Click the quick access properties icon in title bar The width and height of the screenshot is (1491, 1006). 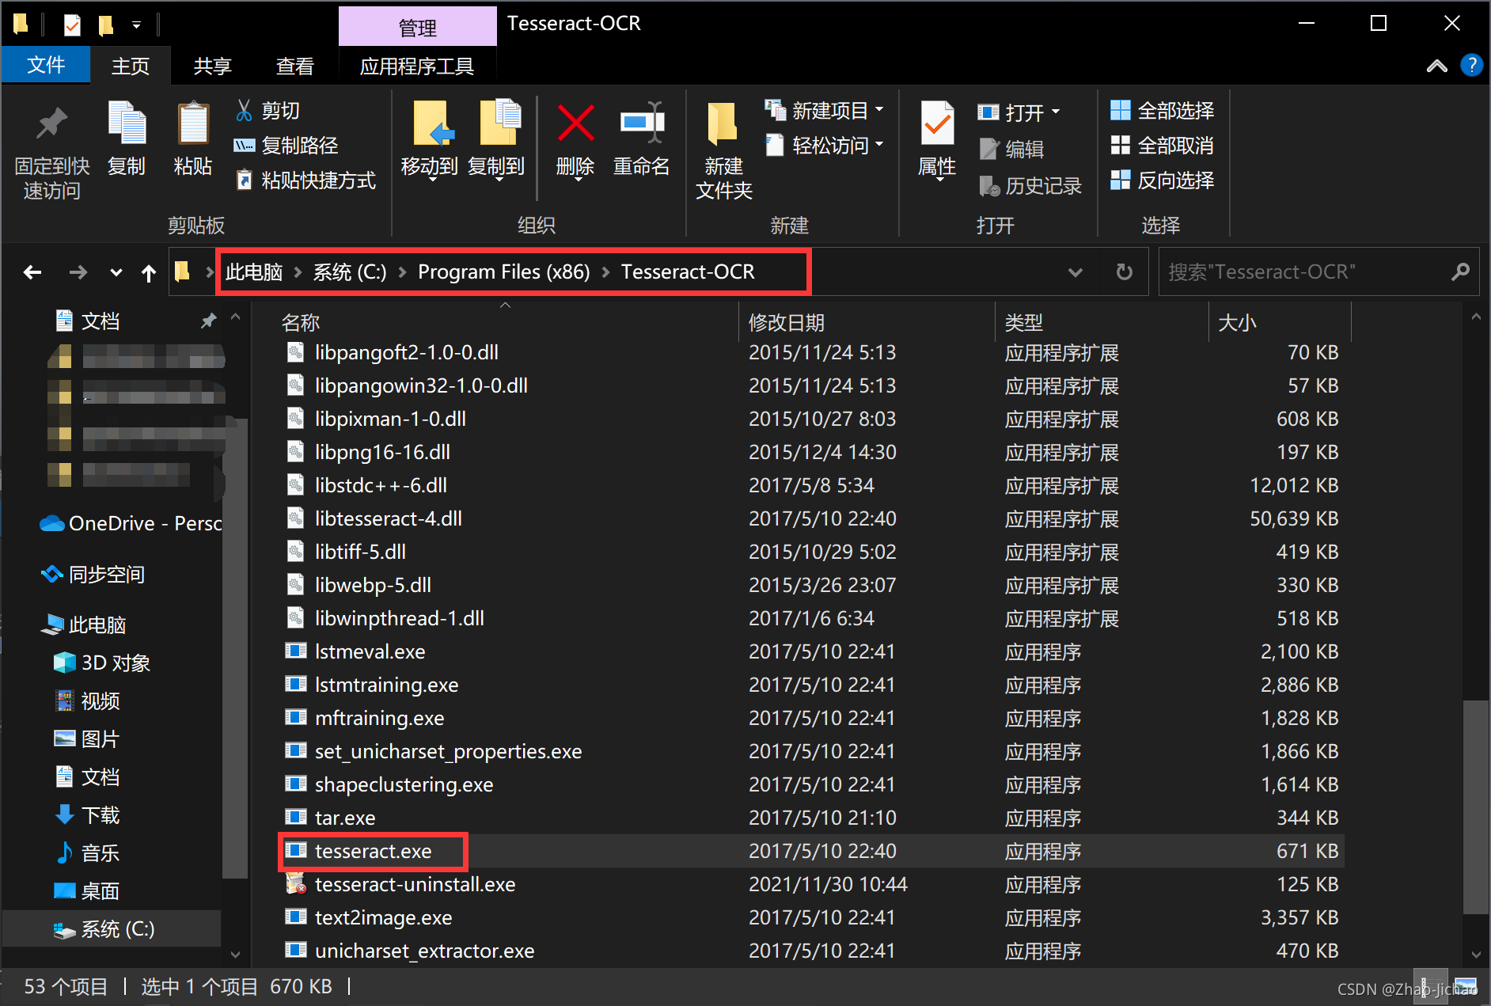pos(71,25)
